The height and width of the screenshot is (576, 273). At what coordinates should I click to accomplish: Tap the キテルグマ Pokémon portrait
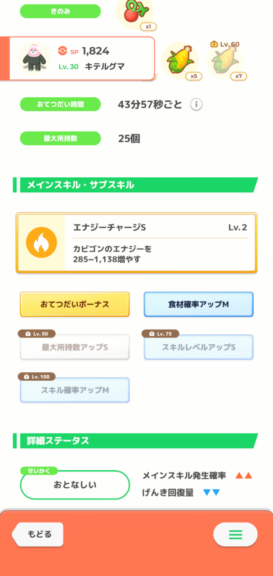(34, 58)
